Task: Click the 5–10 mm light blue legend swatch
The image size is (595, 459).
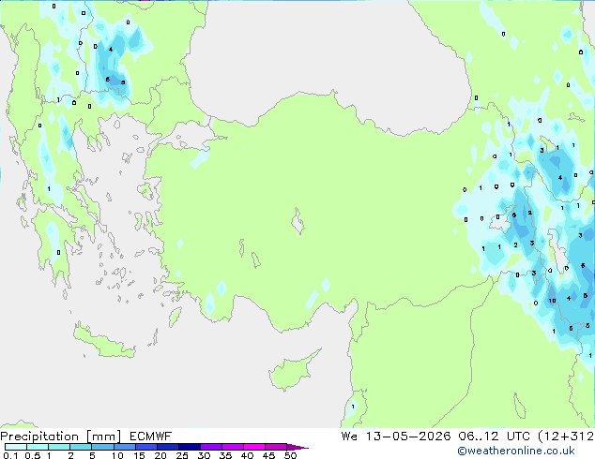Action: click(102, 447)
